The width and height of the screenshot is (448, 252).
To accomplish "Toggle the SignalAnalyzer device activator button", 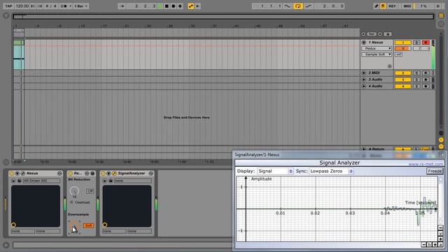I will point(103,174).
